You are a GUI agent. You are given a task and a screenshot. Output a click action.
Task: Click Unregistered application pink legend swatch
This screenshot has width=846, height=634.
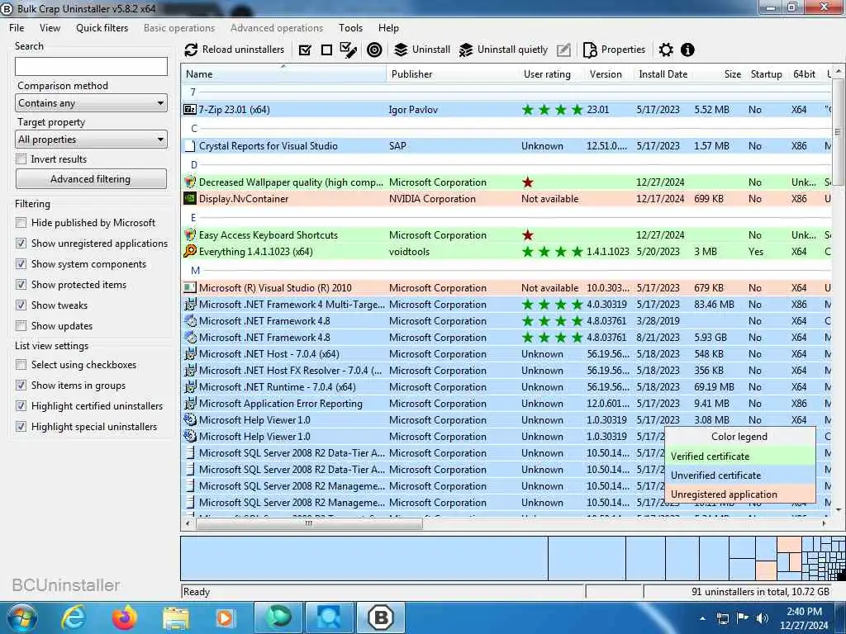pyautogui.click(x=739, y=494)
